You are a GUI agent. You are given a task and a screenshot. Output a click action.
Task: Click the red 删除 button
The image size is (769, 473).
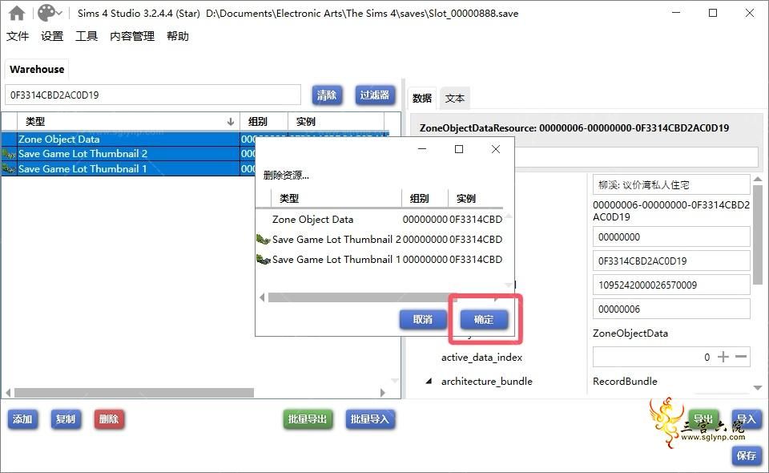pos(109,419)
